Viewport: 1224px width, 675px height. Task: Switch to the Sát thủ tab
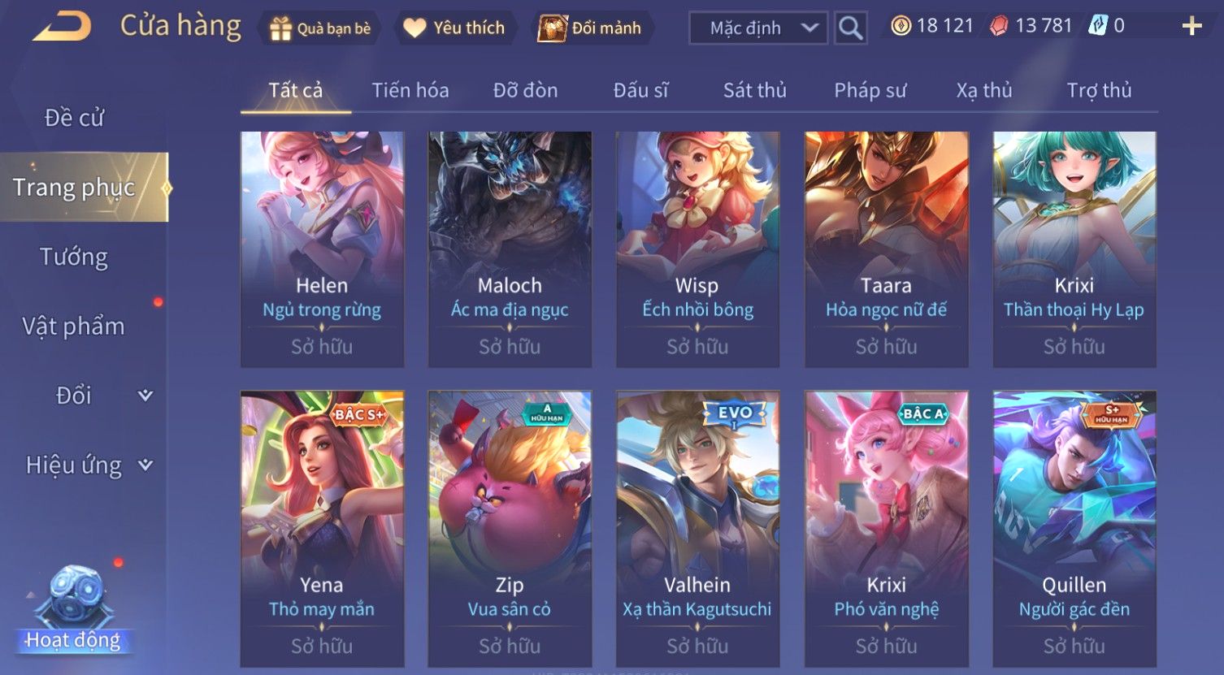(x=755, y=90)
